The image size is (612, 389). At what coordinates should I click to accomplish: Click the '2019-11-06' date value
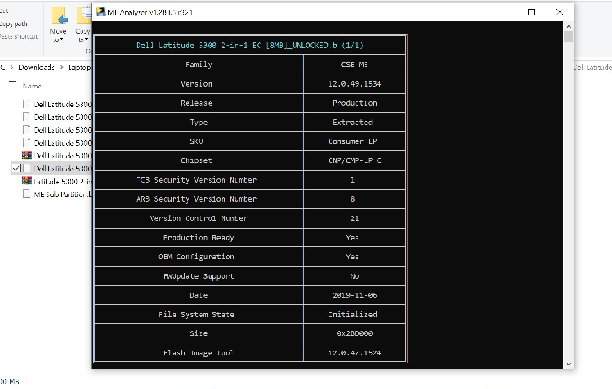(354, 295)
